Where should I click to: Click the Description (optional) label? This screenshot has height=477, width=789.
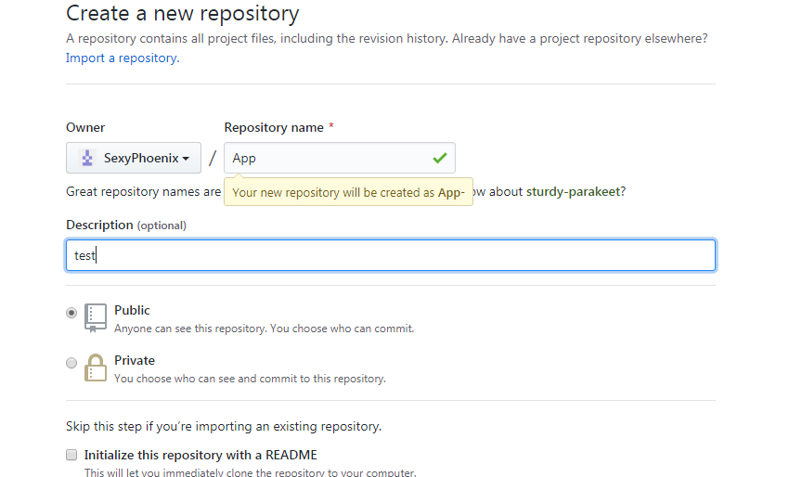click(126, 225)
